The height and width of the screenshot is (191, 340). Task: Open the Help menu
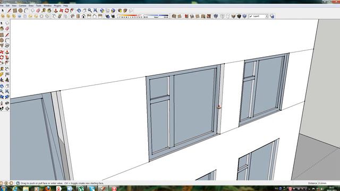click(x=65, y=6)
